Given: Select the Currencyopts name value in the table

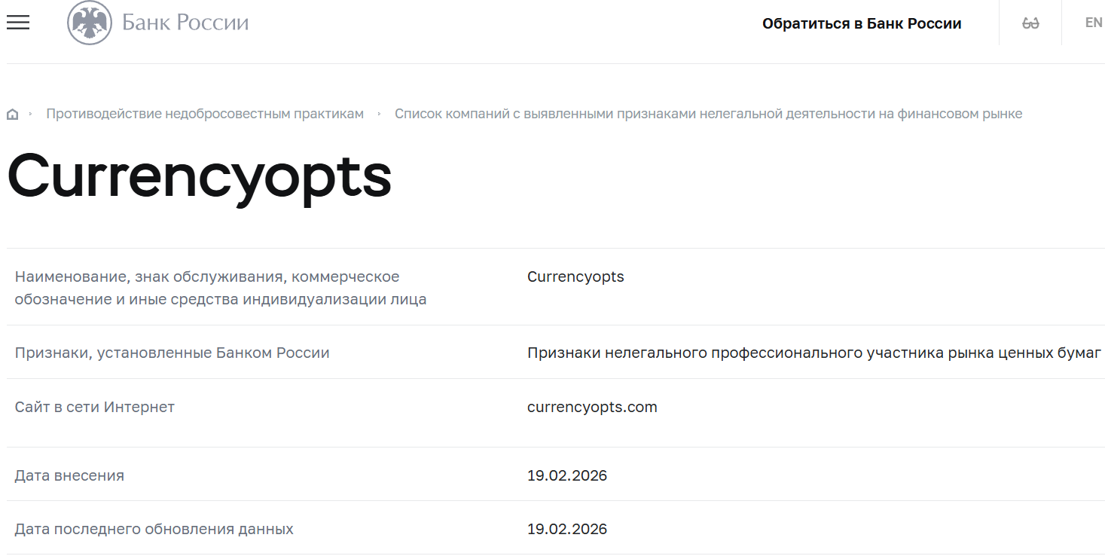Looking at the screenshot, I should coord(575,276).
